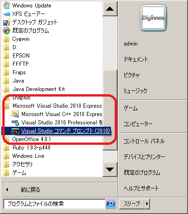Open ドキュメント in right pane

(136, 59)
